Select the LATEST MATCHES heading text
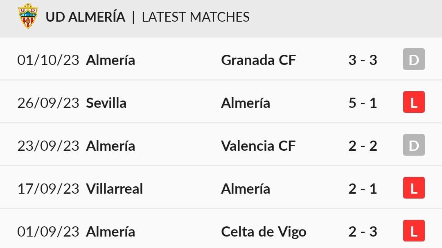 coord(196,17)
